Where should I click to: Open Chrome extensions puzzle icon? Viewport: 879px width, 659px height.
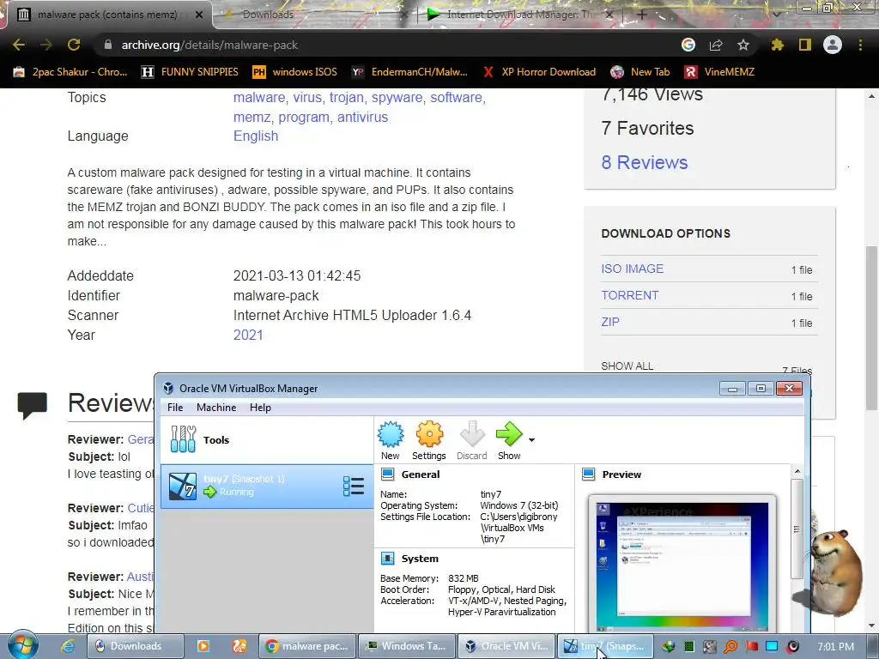coord(777,45)
